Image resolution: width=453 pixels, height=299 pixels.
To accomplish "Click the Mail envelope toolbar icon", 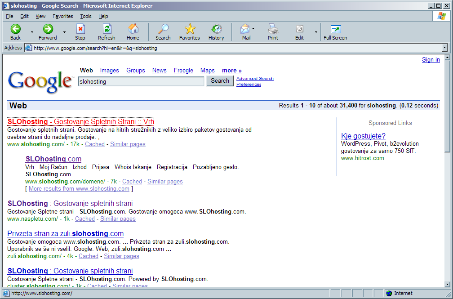I will (x=245, y=29).
